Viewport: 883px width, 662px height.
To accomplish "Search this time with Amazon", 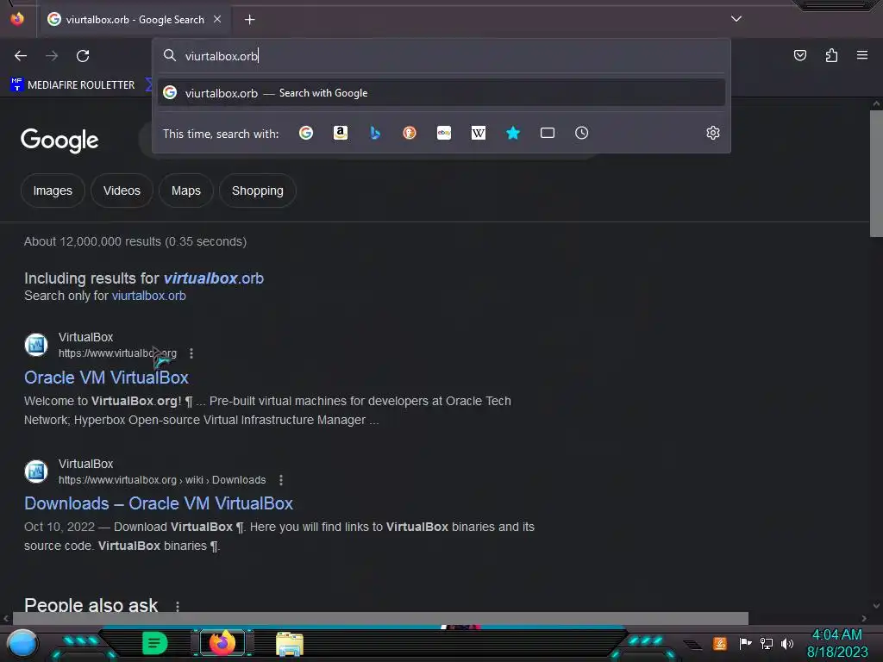I will click(340, 133).
